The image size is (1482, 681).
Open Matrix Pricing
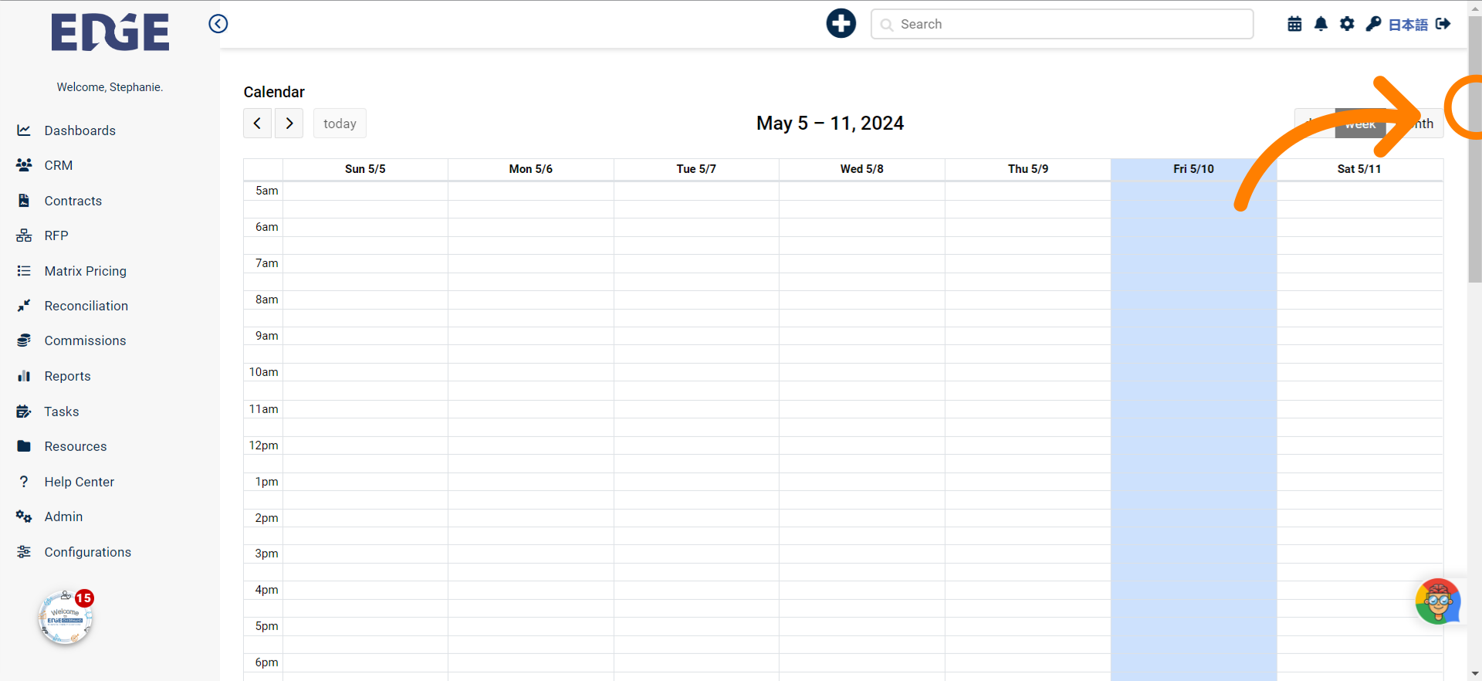(86, 271)
